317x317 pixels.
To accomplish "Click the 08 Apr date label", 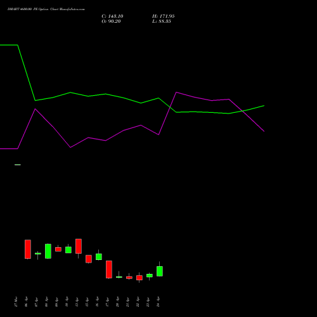I will click(x=46, y=302).
